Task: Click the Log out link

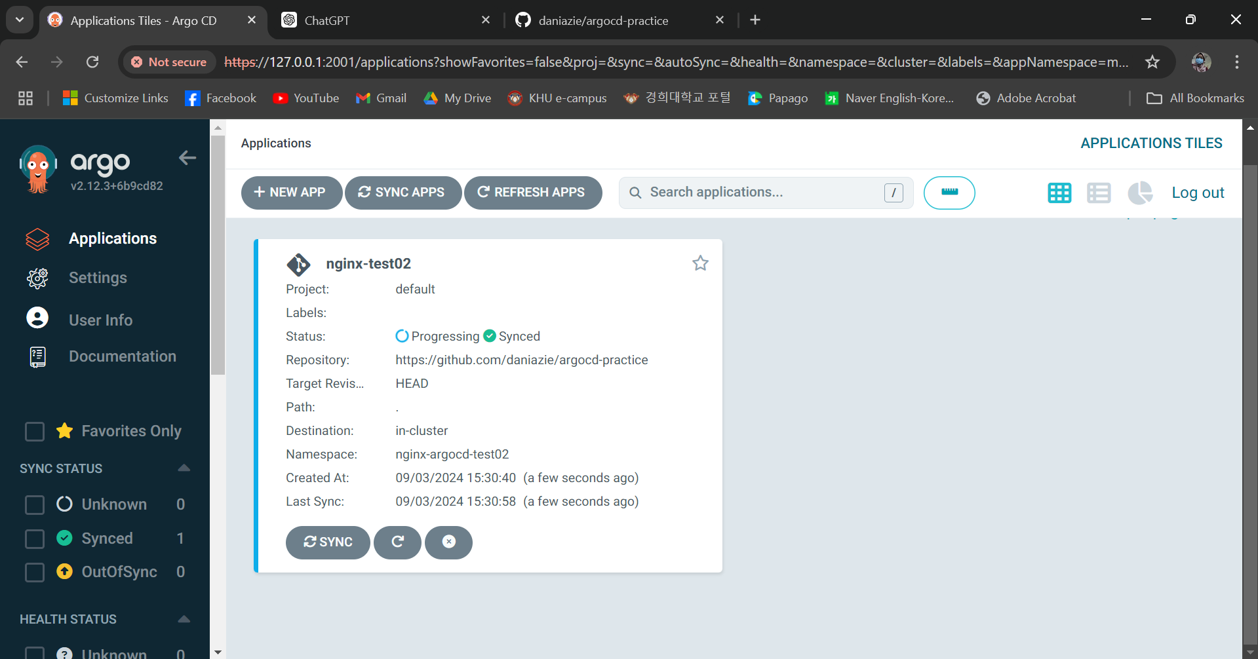Action: click(1197, 193)
